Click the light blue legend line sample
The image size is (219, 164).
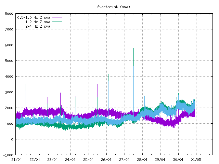(57, 26)
